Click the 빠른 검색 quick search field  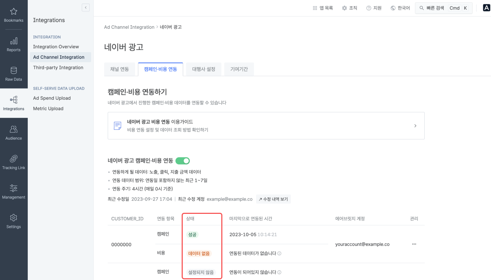tap(444, 8)
